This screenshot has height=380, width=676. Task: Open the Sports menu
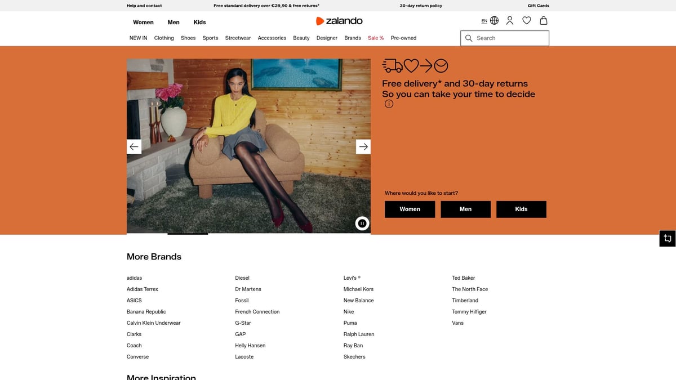(210, 38)
